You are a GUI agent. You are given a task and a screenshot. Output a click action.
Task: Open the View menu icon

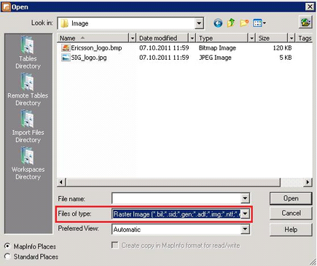coord(259,23)
